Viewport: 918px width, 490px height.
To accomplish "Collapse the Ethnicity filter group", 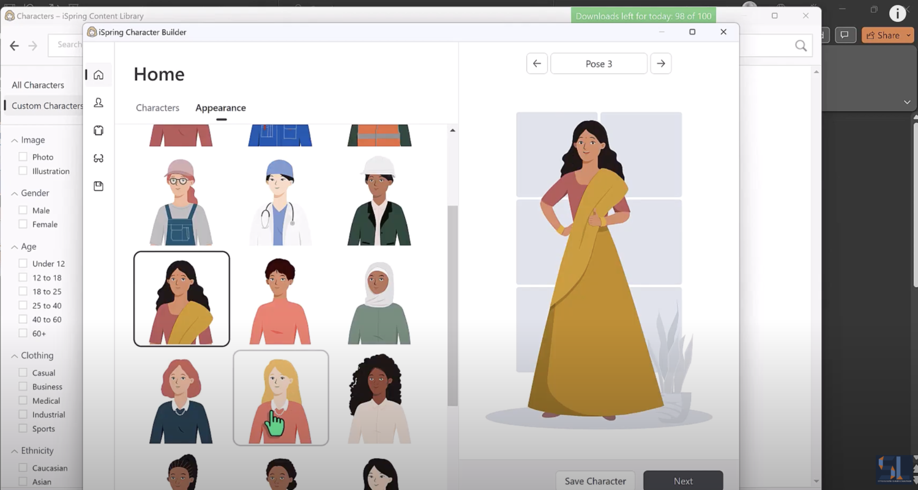I will click(14, 451).
